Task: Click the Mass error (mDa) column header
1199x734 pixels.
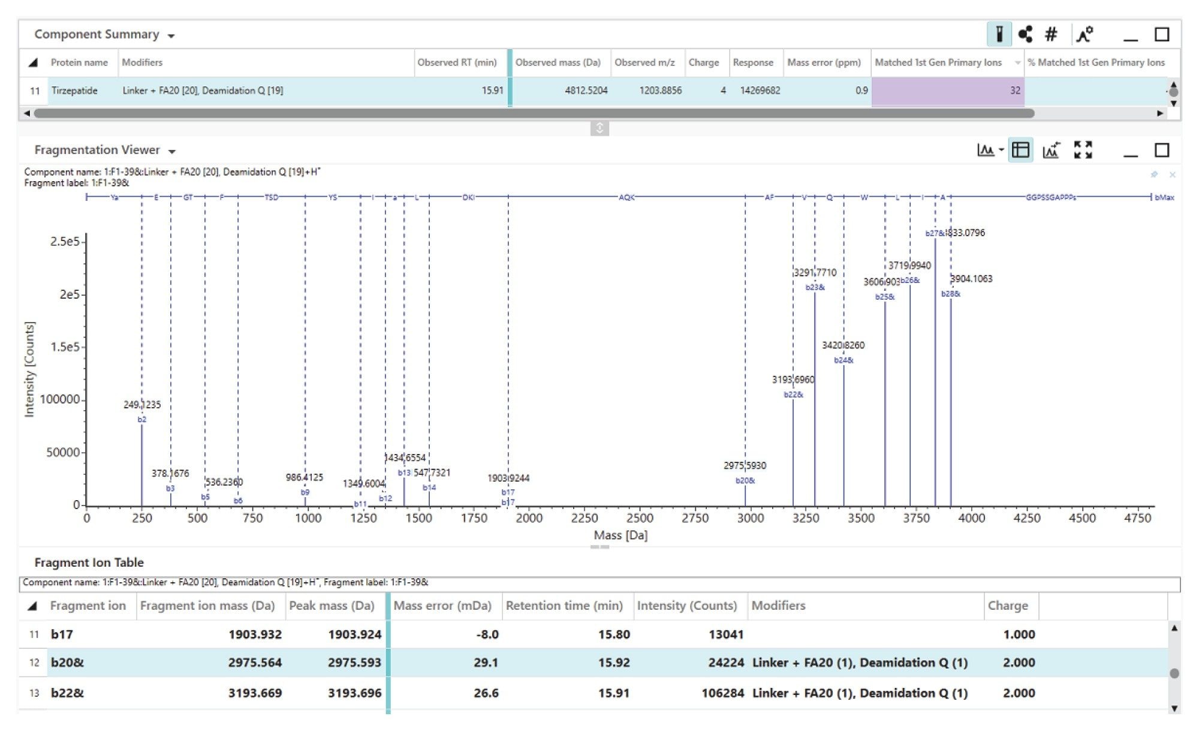Action: 442,606
